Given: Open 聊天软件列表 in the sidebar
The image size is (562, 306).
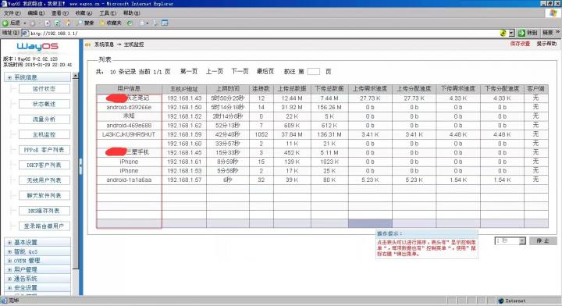Looking at the screenshot, I should [44, 195].
